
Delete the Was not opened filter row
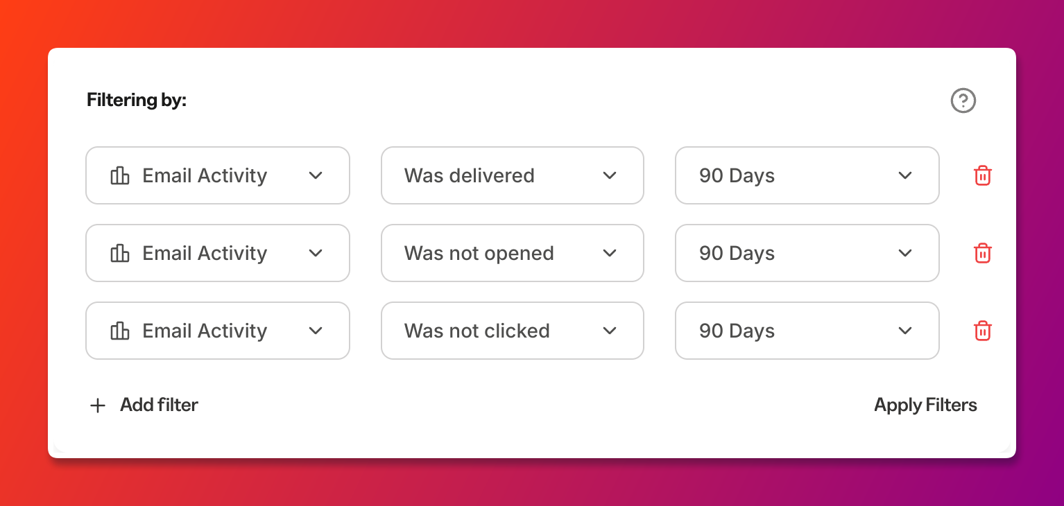point(982,253)
